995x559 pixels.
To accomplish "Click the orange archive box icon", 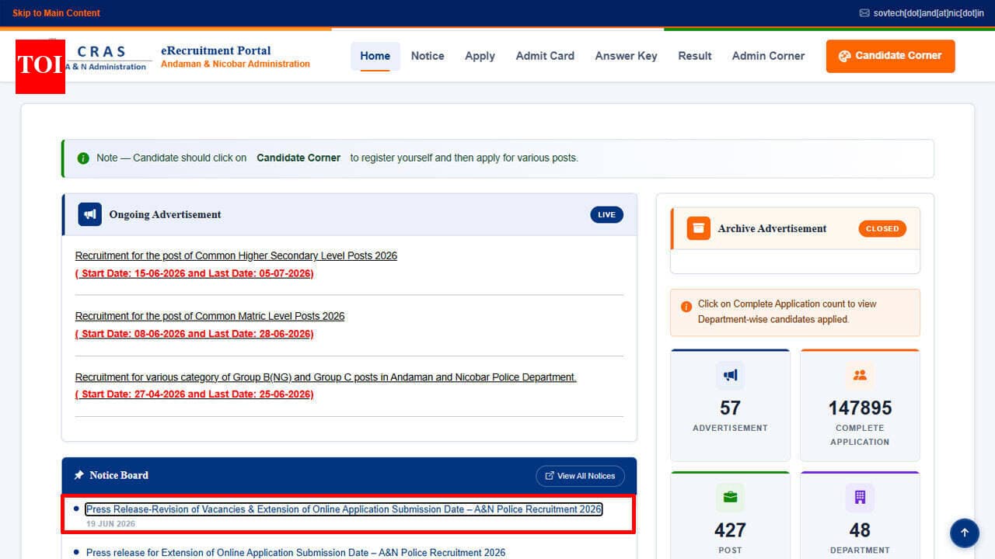I will pos(698,228).
